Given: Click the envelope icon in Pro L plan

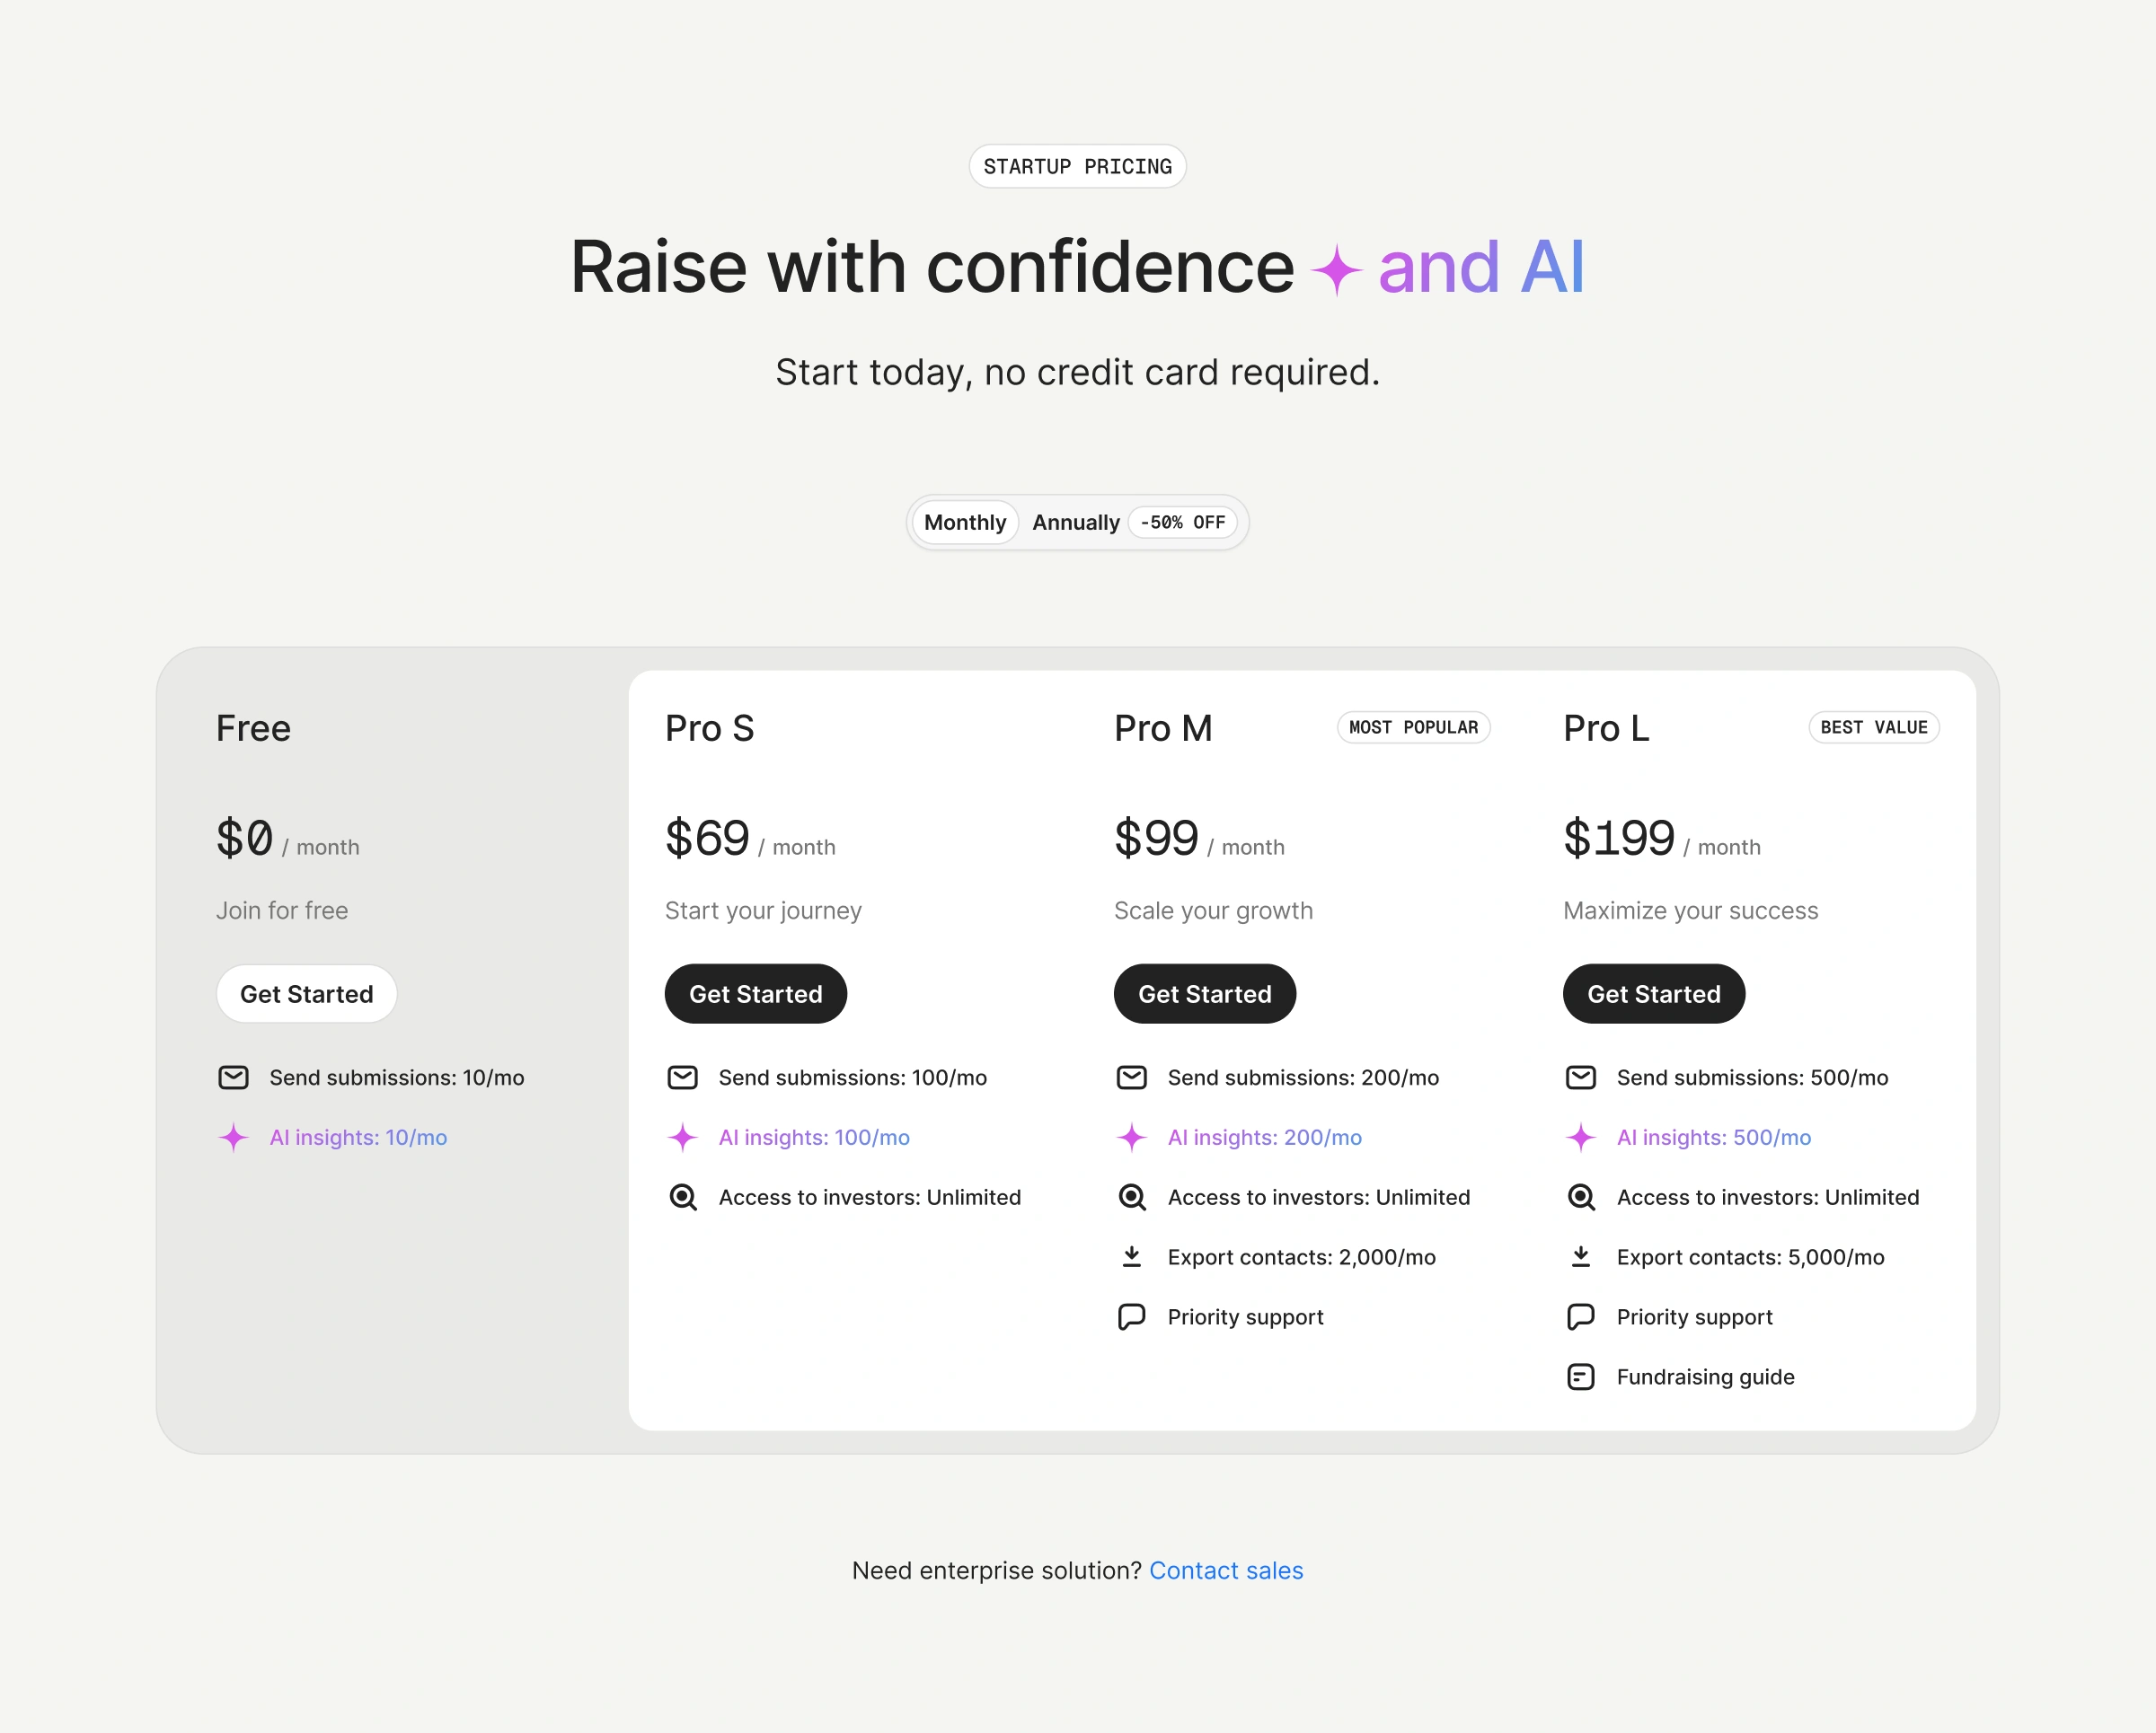Looking at the screenshot, I should coord(1581,1078).
